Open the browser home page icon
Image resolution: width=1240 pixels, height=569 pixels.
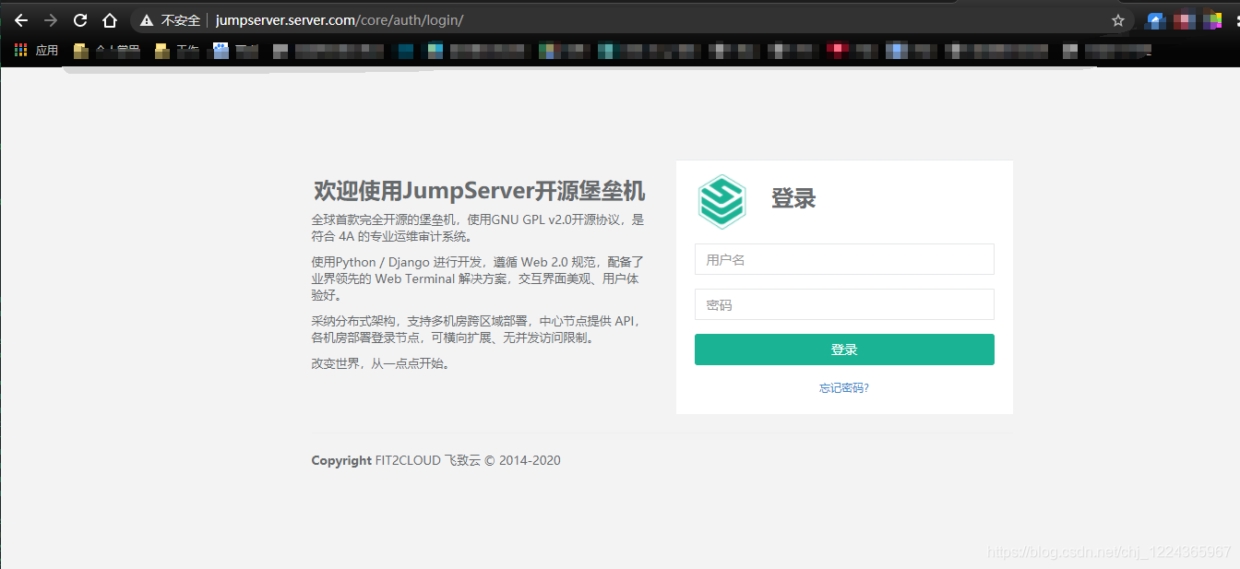tap(110, 20)
